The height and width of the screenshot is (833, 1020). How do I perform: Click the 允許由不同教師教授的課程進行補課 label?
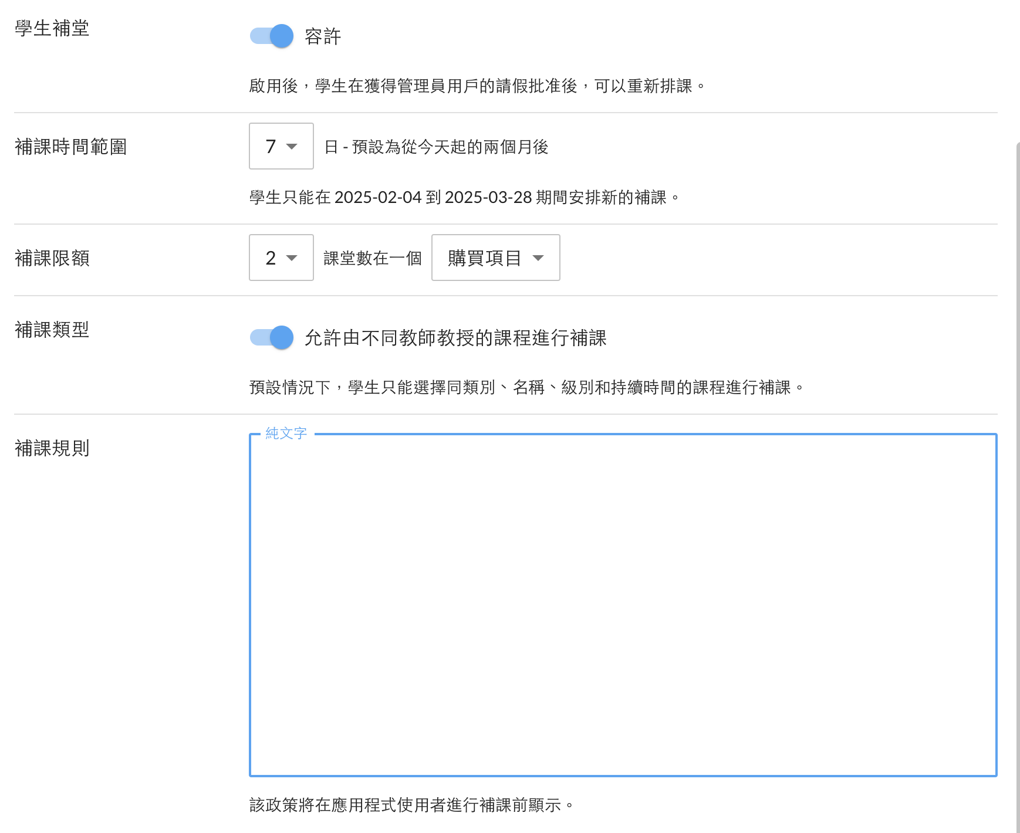455,338
